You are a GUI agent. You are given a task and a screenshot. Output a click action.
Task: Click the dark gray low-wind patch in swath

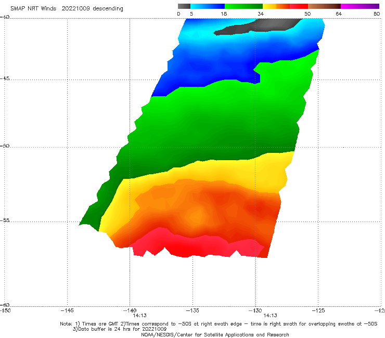(x=258, y=27)
